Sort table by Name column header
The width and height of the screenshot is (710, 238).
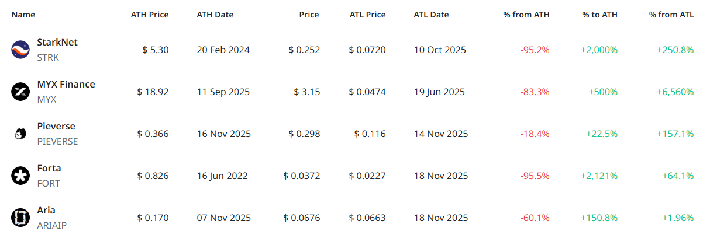(x=23, y=15)
